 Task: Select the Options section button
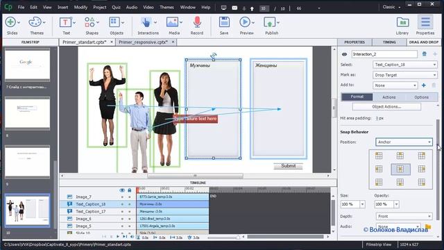point(421,97)
